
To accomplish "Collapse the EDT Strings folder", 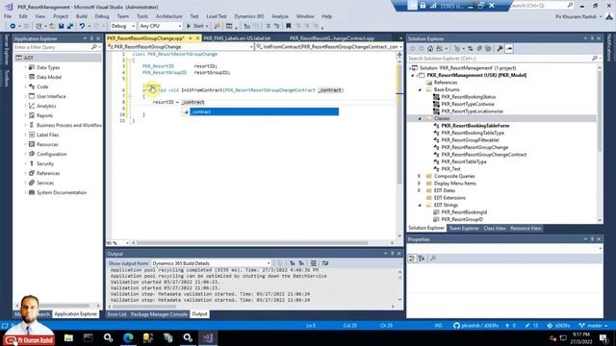I will [x=420, y=205].
